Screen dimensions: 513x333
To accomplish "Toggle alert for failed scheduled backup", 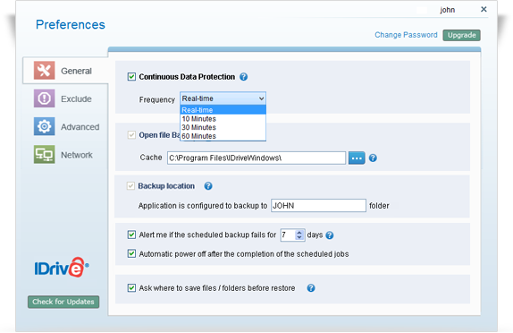I will [131, 235].
